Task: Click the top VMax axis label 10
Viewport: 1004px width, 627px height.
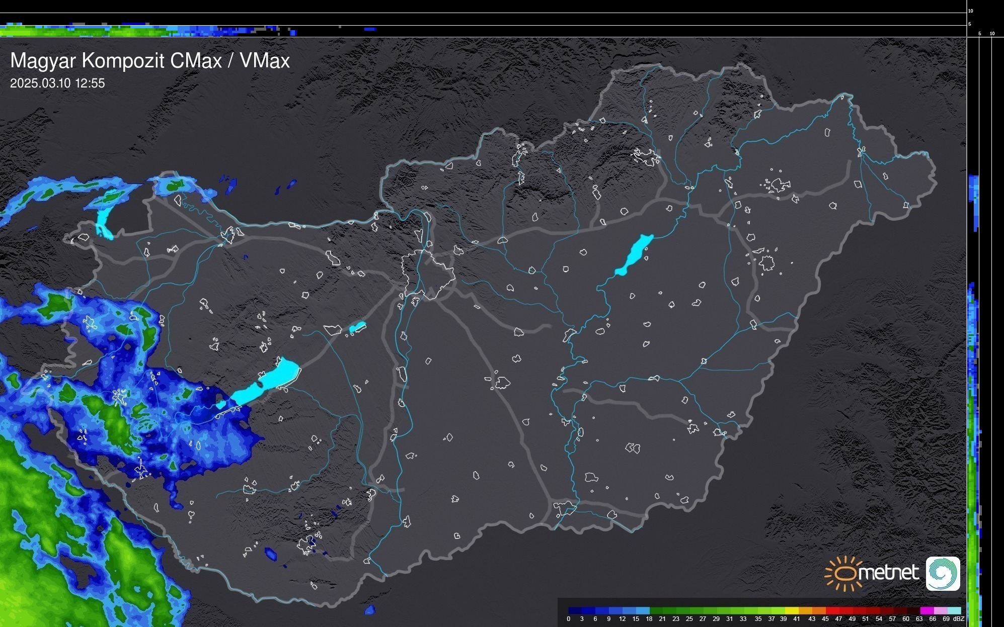Action: click(x=970, y=11)
